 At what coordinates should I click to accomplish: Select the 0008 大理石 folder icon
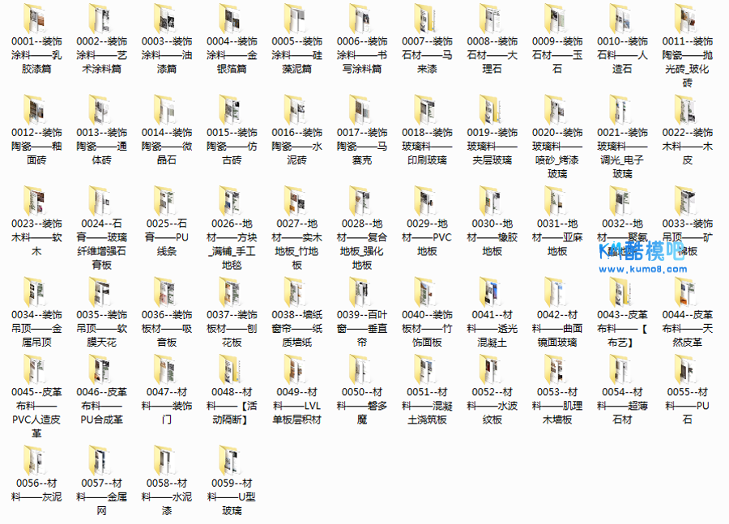[x=492, y=18]
